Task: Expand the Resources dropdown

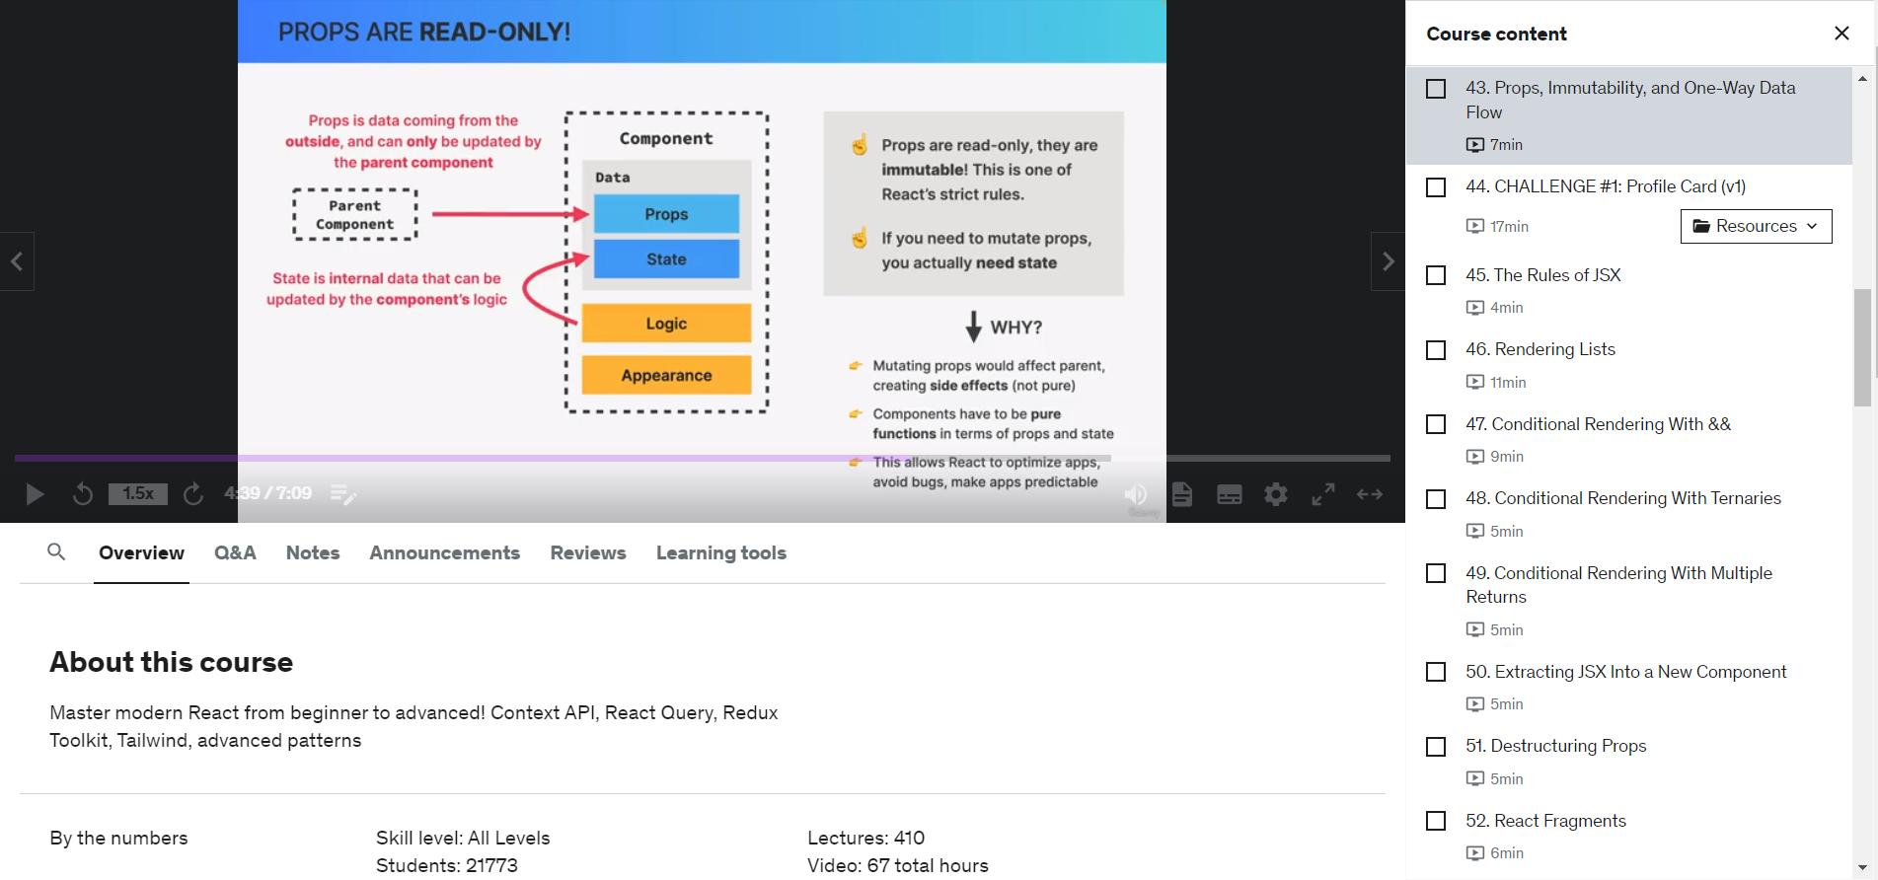Action: point(1756,226)
